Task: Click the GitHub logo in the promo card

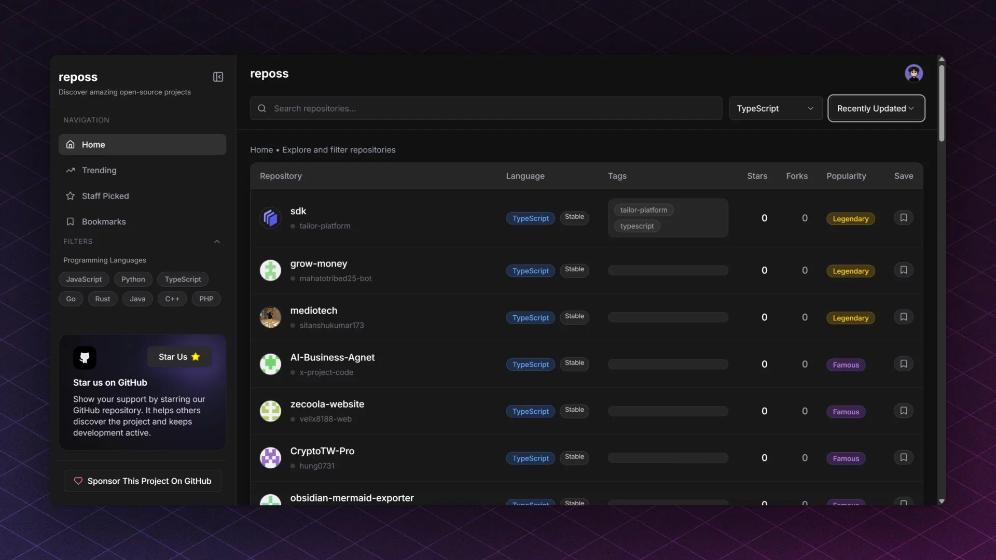Action: pos(85,358)
